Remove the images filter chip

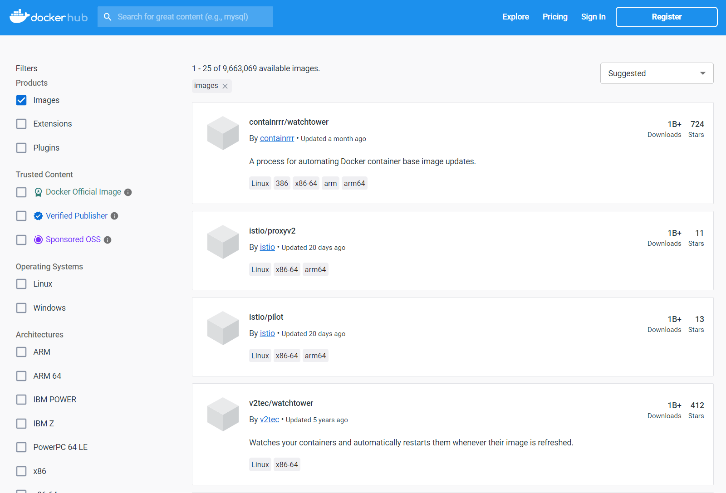225,86
